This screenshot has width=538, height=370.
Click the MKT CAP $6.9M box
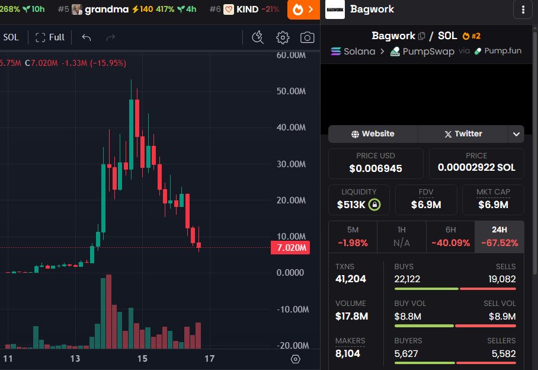(x=493, y=200)
